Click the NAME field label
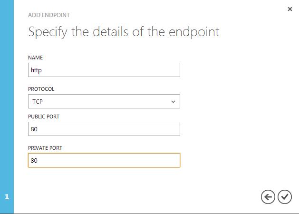Screen dimensions: 299x214 (36, 58)
